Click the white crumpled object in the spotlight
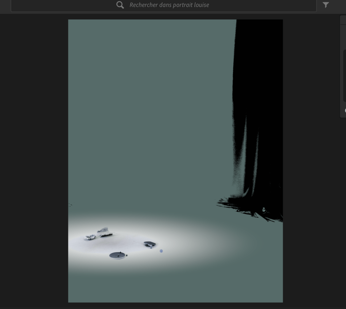The width and height of the screenshot is (346, 309). (x=104, y=232)
